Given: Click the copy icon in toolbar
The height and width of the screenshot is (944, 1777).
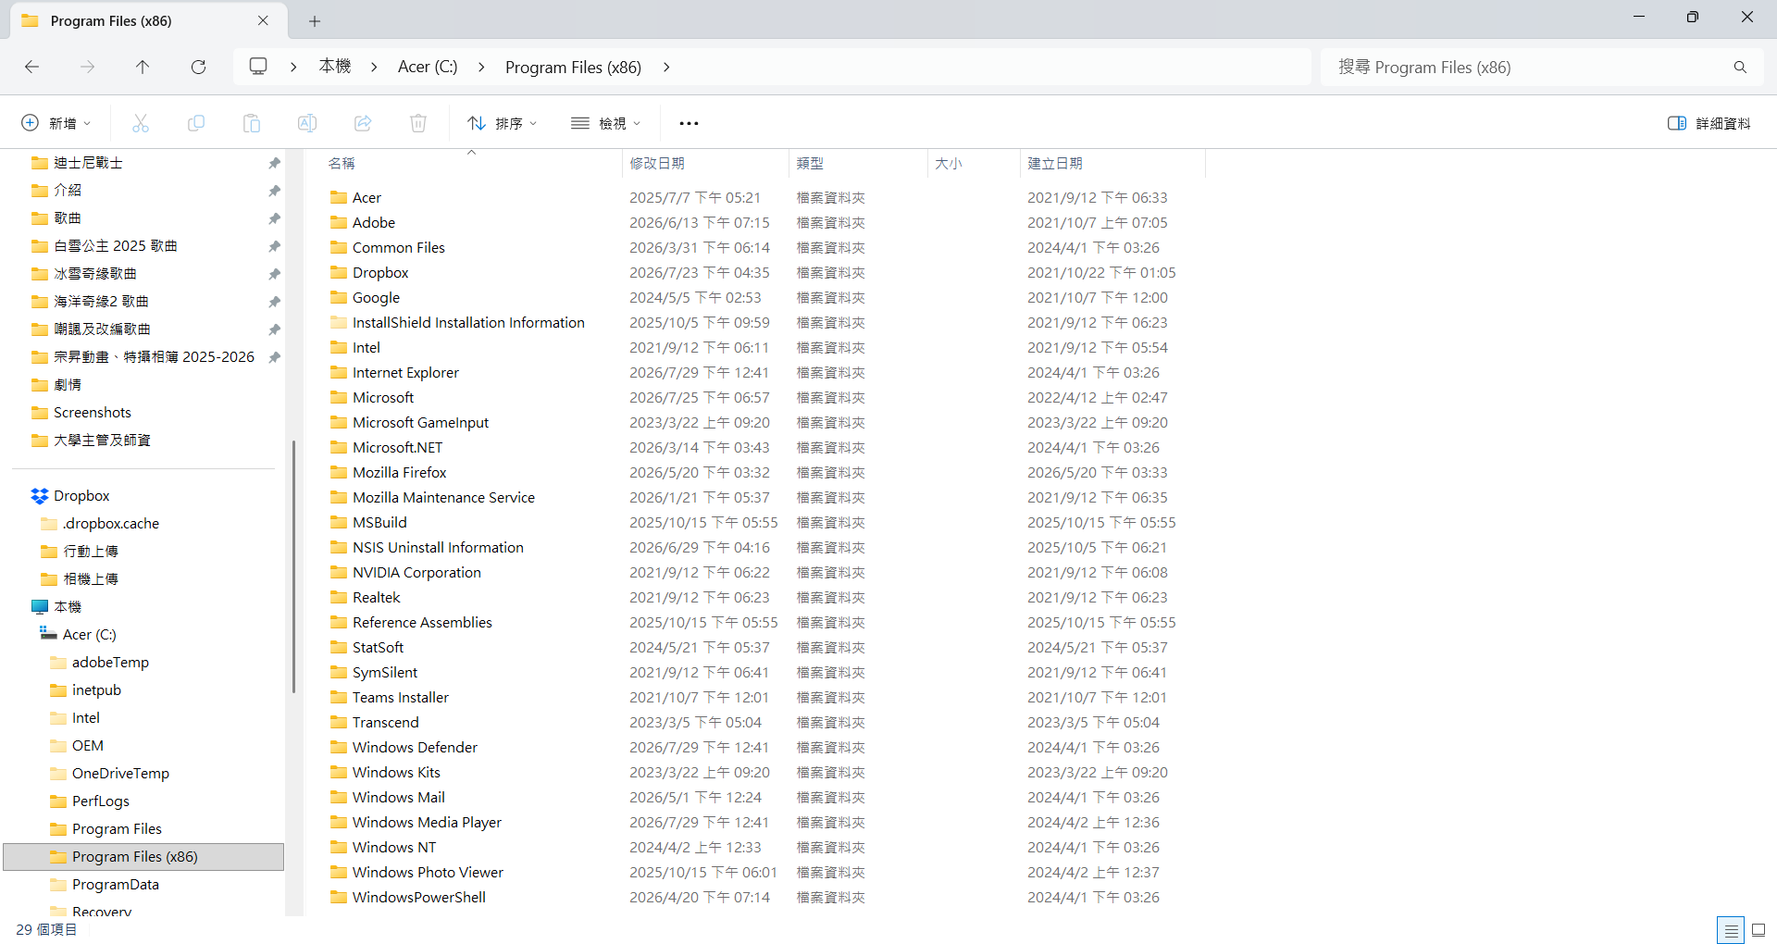Looking at the screenshot, I should (x=196, y=123).
